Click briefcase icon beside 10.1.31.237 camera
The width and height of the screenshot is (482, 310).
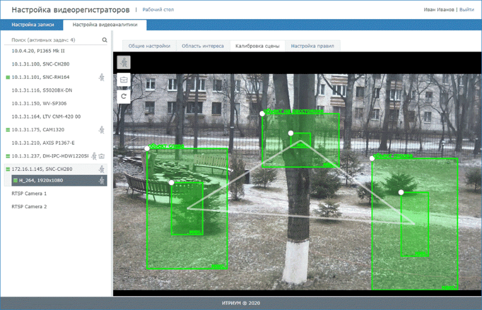click(102, 156)
